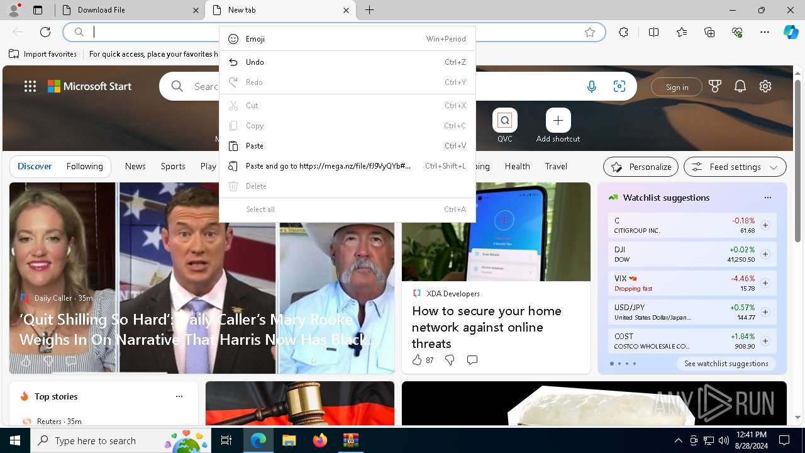The width and height of the screenshot is (805, 453).
Task: Open page settings gear icon
Action: [765, 87]
